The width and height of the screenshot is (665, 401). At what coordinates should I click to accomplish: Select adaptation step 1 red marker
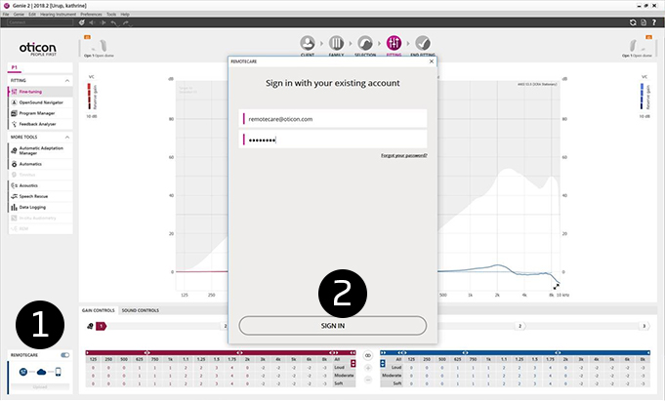point(101,326)
